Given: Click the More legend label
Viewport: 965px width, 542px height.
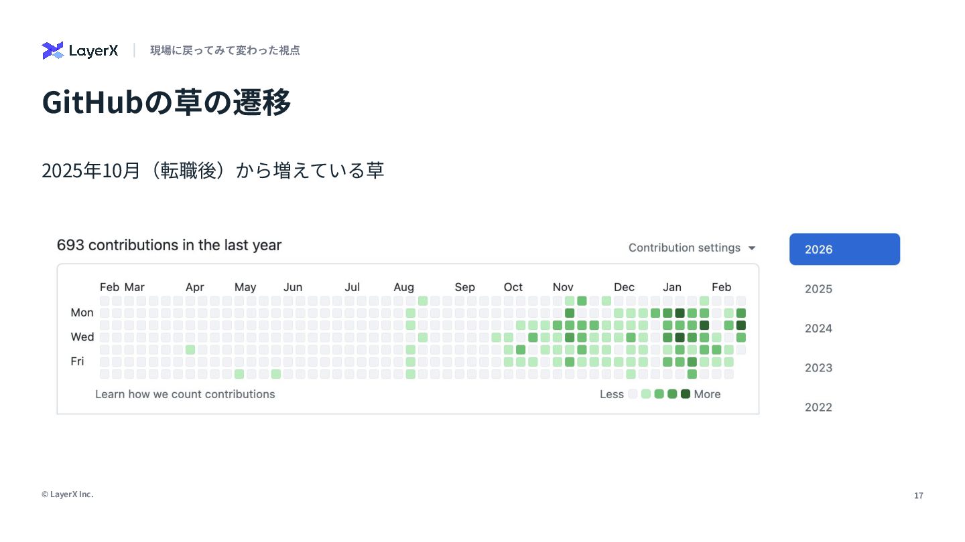Looking at the screenshot, I should pos(708,394).
